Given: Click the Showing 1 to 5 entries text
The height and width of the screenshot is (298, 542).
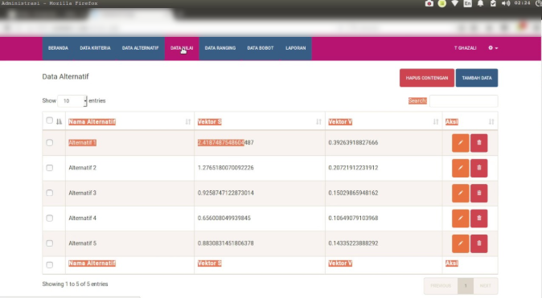Looking at the screenshot, I should pyautogui.click(x=75, y=284).
